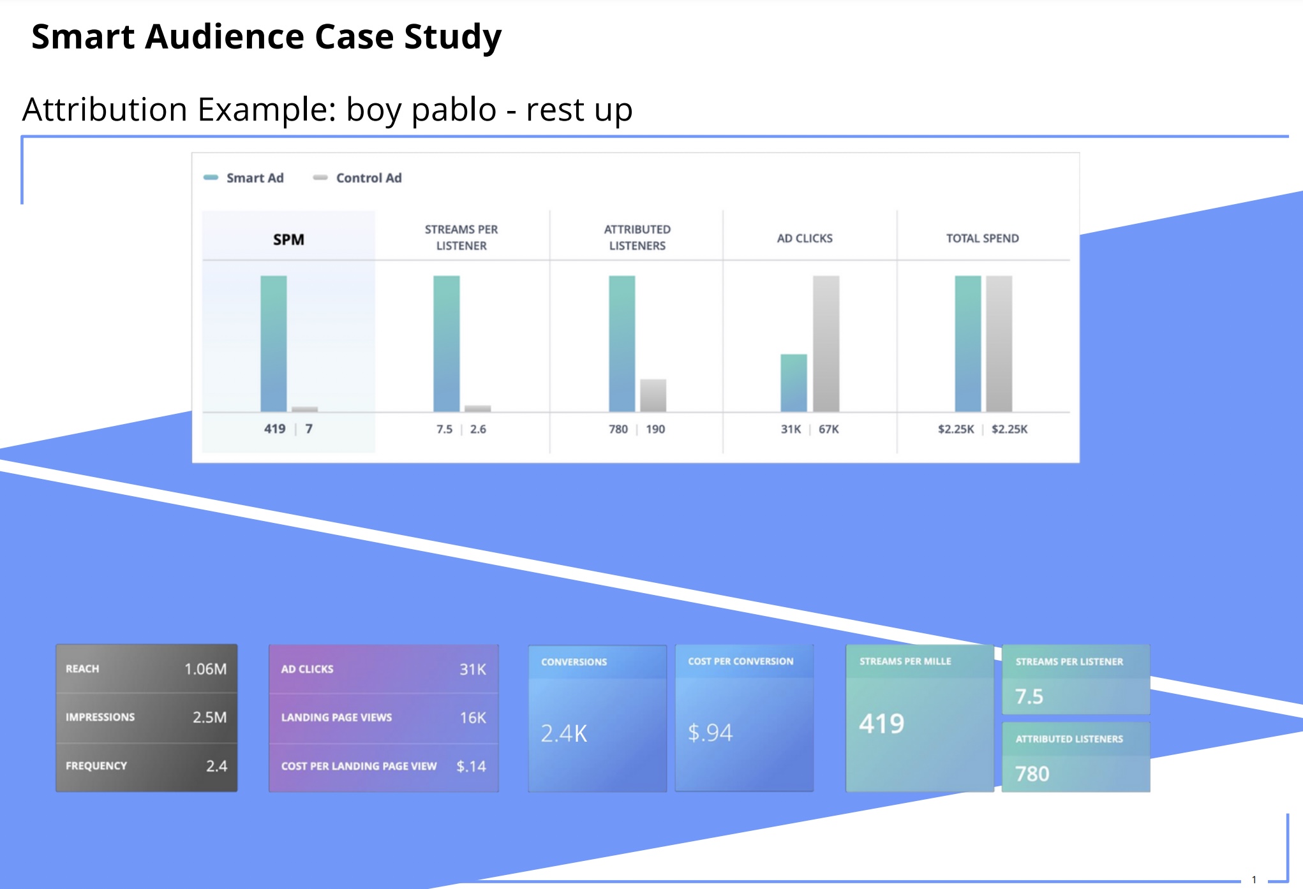Switch to the Total Spend tab

click(x=983, y=238)
